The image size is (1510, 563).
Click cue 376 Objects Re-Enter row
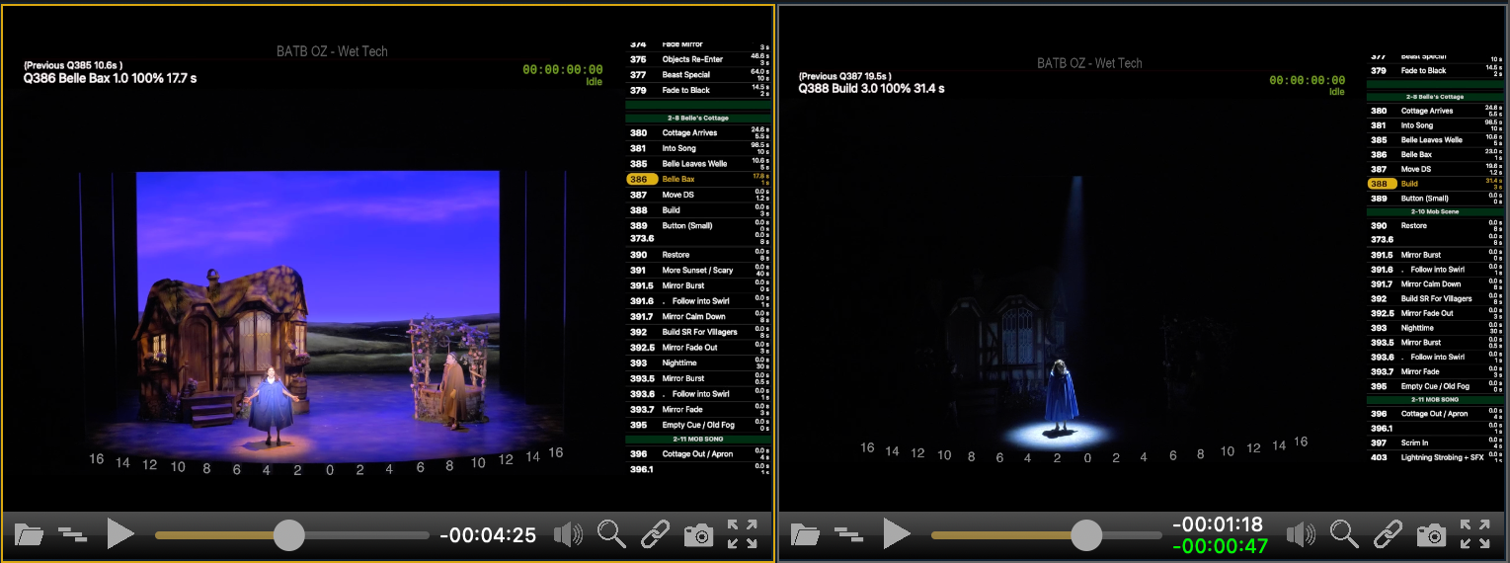point(699,59)
